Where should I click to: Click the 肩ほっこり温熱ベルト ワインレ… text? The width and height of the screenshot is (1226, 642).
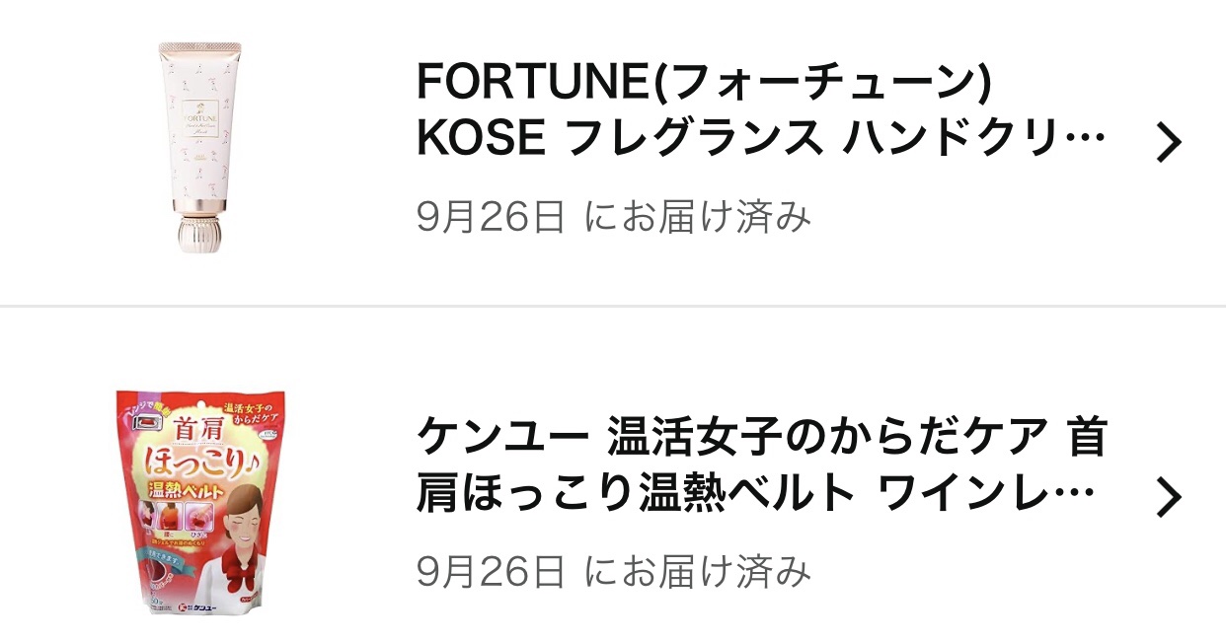tap(756, 495)
